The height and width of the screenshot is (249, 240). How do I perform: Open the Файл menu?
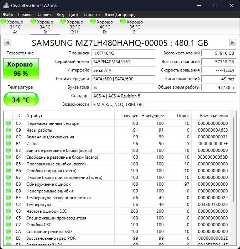(x=8, y=15)
